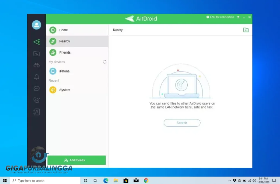Open the Files folder icon in sidebar

[x=36, y=54]
